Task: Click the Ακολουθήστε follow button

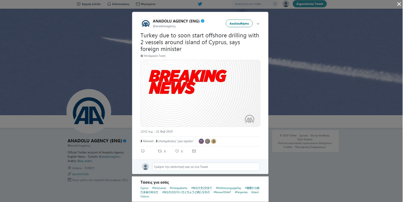Action: coord(239,24)
